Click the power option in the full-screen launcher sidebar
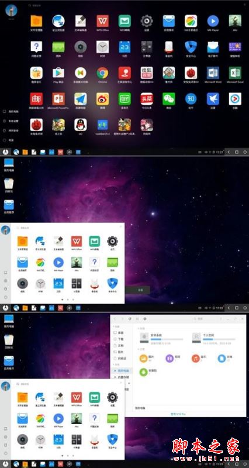Viewport: 249px width, 468px height. click(8, 140)
